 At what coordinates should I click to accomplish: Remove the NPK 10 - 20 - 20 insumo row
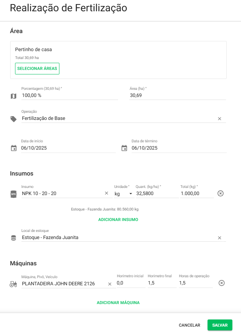221,193
